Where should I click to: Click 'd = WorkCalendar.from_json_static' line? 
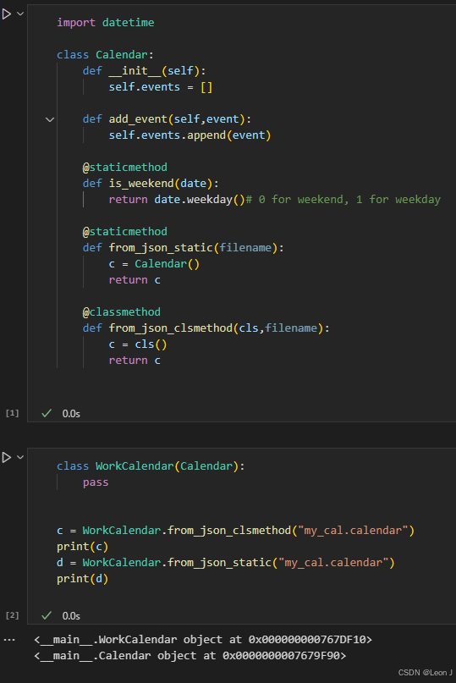point(226,563)
